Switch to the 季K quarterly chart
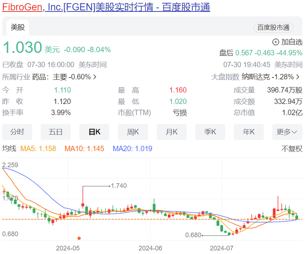Screen dimensions: 307x254 (210, 132)
